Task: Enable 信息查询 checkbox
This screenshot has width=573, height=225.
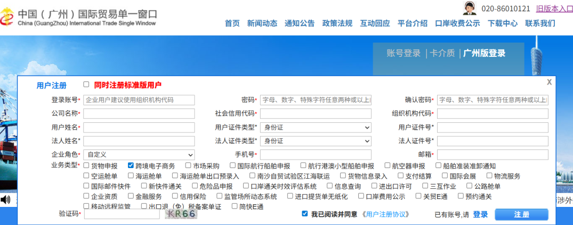Action: [329, 186]
